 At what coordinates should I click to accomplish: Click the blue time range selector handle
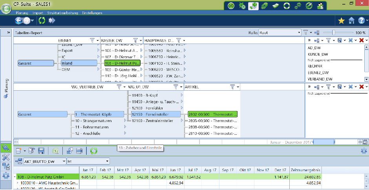325,142
